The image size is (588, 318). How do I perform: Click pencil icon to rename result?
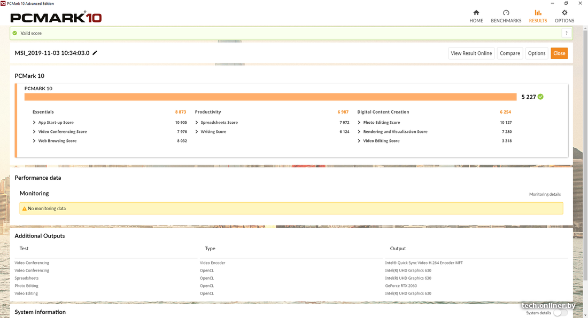tap(95, 53)
